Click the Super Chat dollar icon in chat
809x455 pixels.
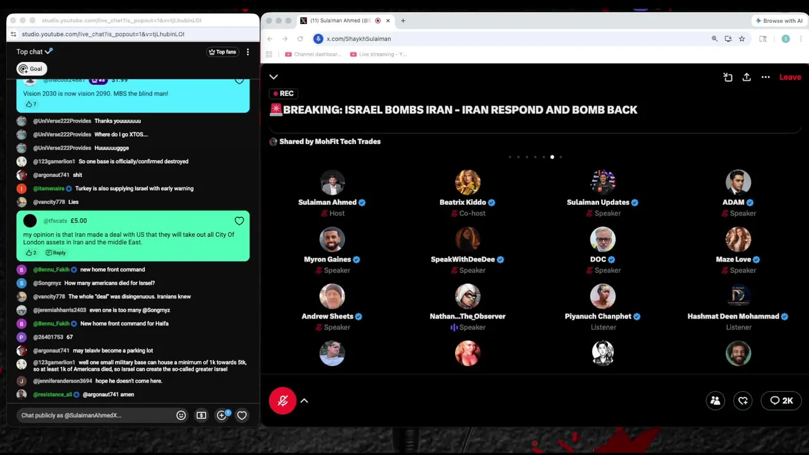pyautogui.click(x=201, y=415)
